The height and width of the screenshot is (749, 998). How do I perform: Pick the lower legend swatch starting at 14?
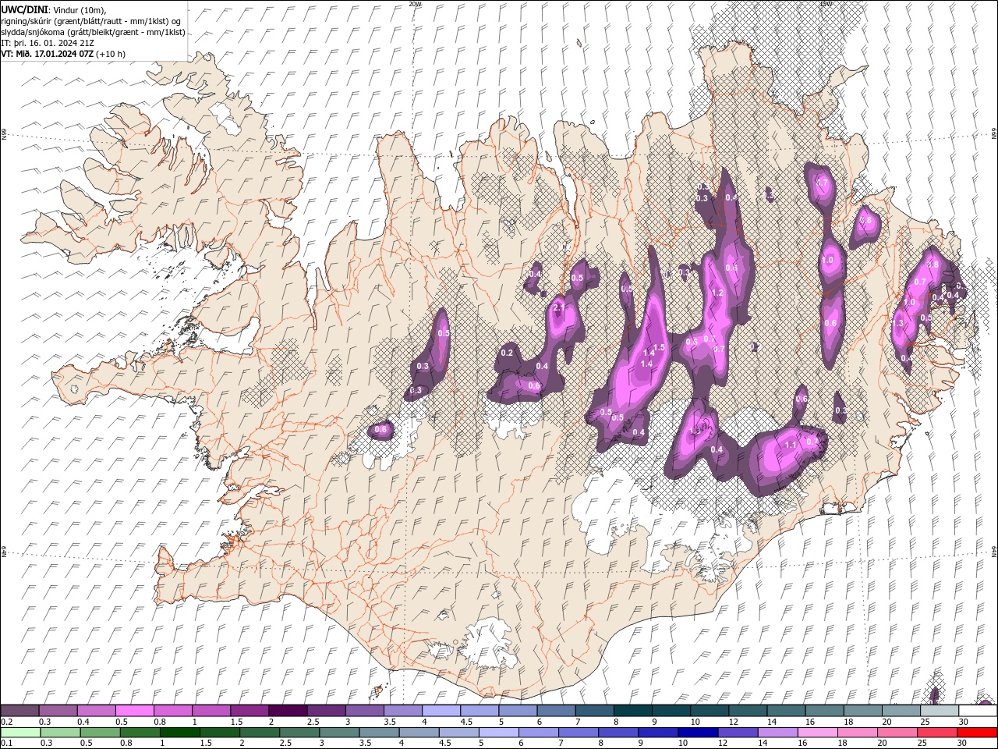(x=777, y=733)
